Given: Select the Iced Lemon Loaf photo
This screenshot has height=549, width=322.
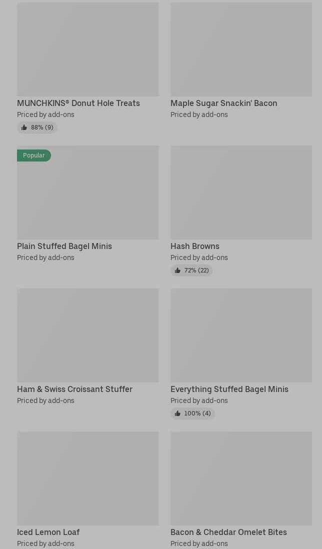Looking at the screenshot, I should click(x=87, y=478).
